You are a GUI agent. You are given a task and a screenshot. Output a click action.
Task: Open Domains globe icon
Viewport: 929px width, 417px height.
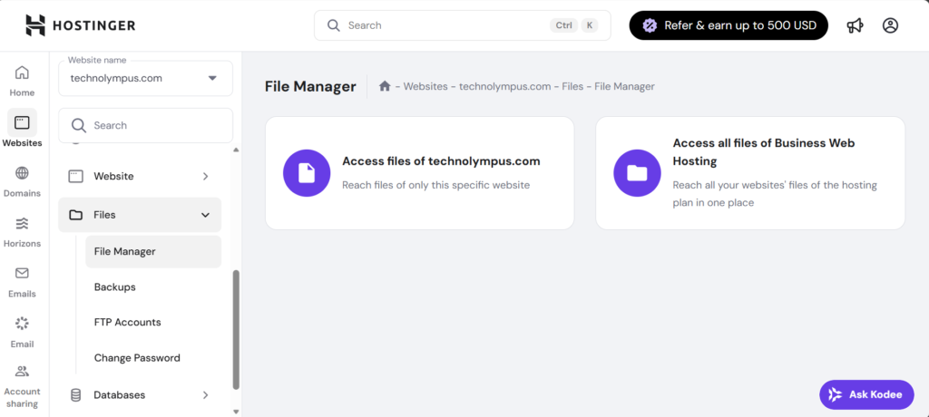[22, 173]
